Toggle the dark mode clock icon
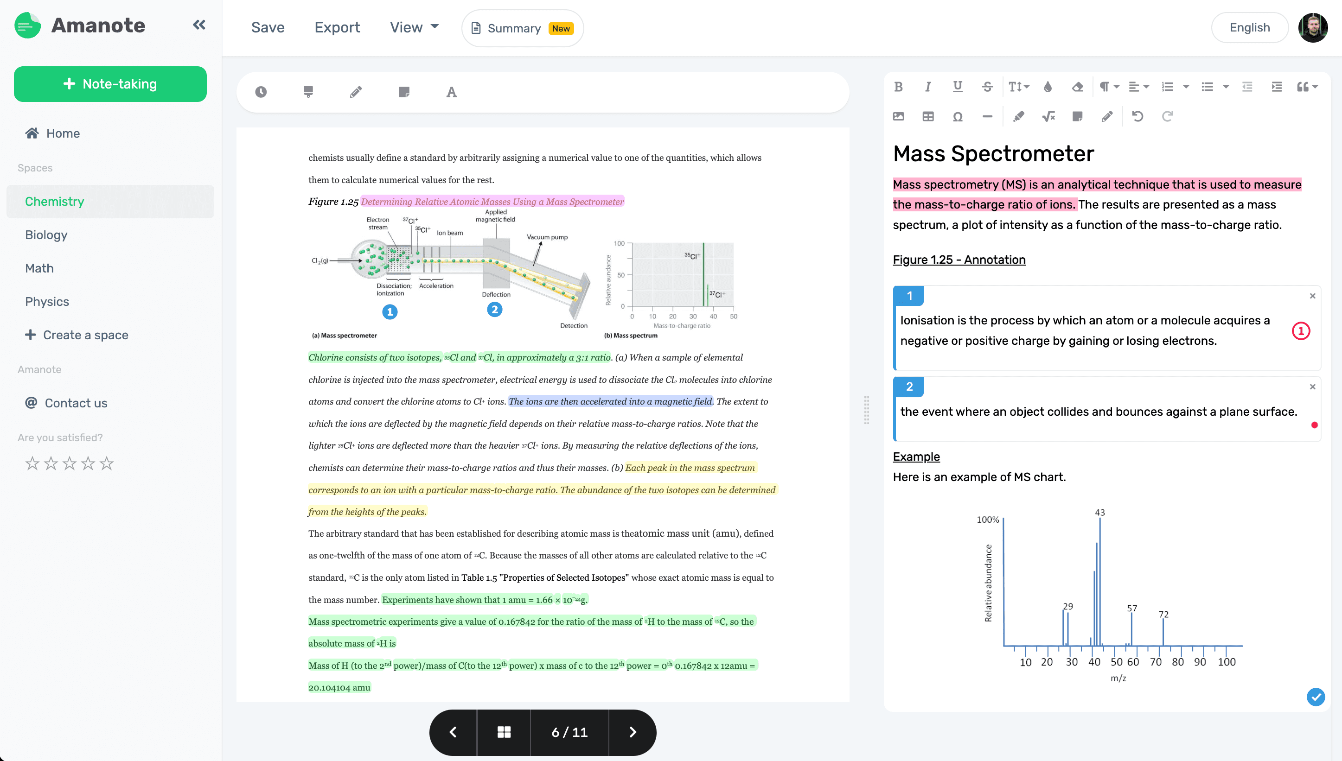This screenshot has height=761, width=1342. pos(262,91)
